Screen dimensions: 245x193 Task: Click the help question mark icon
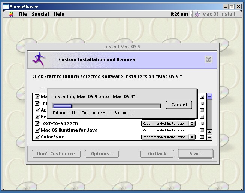(x=208, y=59)
